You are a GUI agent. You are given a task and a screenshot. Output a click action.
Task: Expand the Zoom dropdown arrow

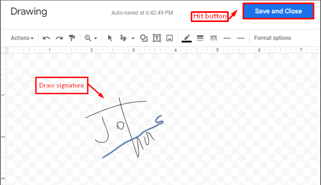pyautogui.click(x=95, y=38)
